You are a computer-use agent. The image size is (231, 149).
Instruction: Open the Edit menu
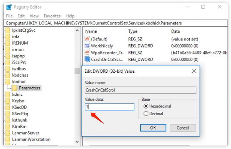click(21, 16)
